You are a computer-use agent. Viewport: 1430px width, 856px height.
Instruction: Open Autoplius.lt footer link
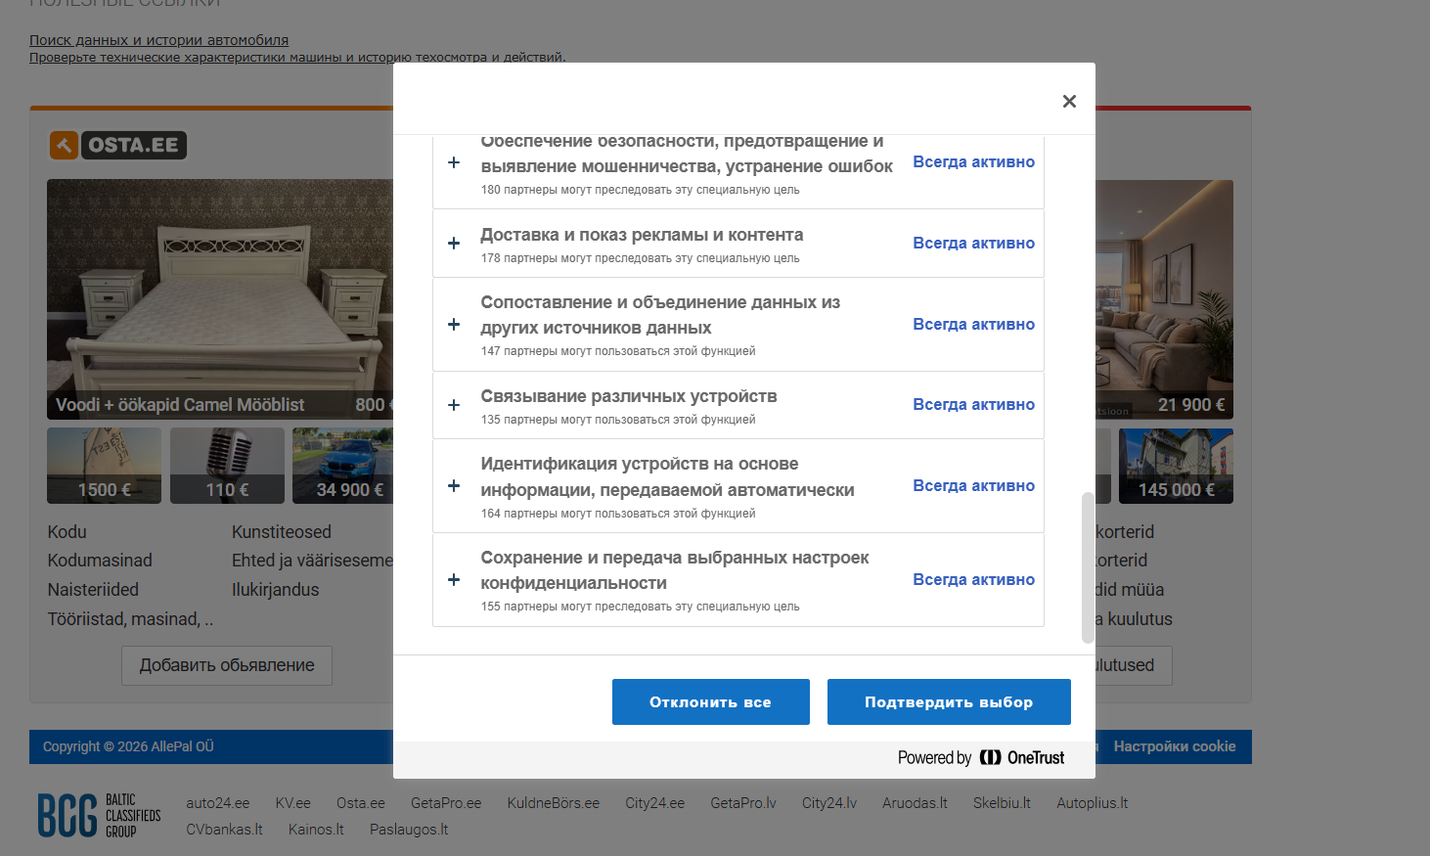1092,803
